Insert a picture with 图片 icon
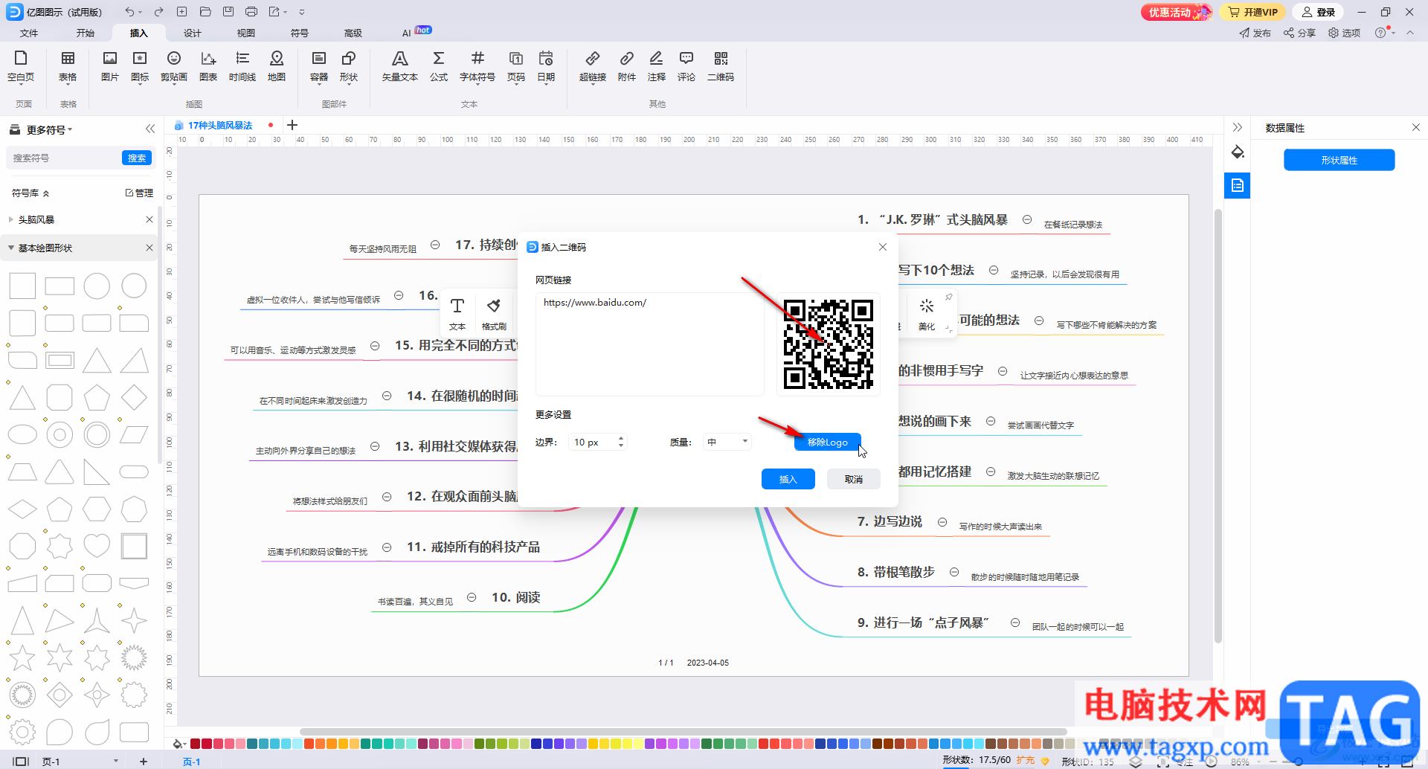1428x769 pixels. (110, 66)
